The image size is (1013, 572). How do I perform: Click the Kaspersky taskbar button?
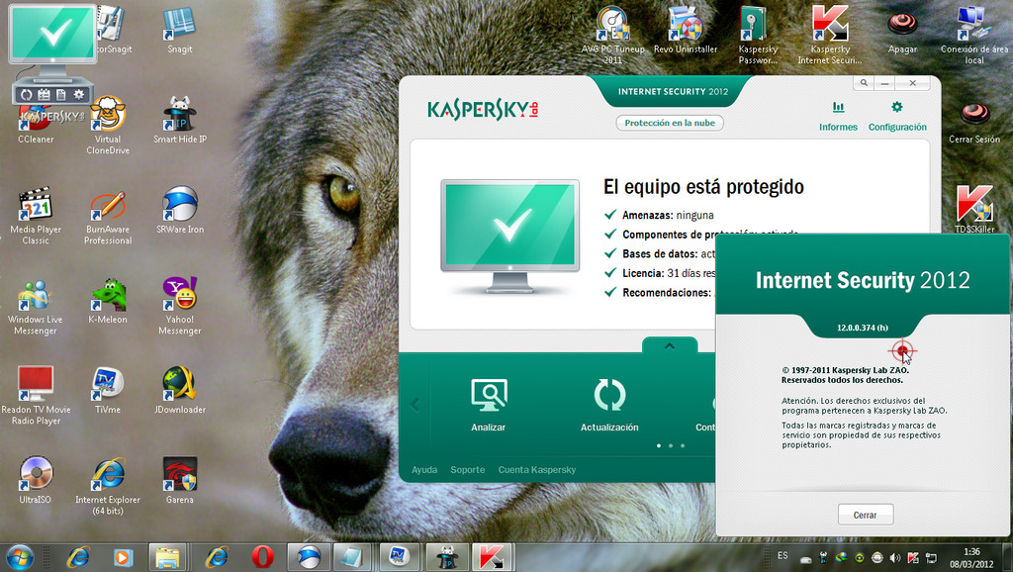point(492,557)
